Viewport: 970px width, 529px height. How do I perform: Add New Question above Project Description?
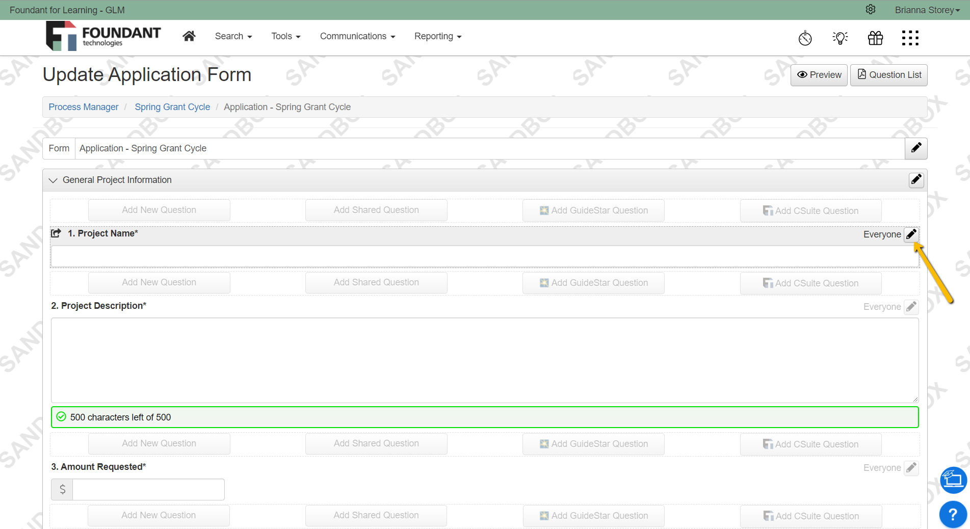(x=159, y=282)
